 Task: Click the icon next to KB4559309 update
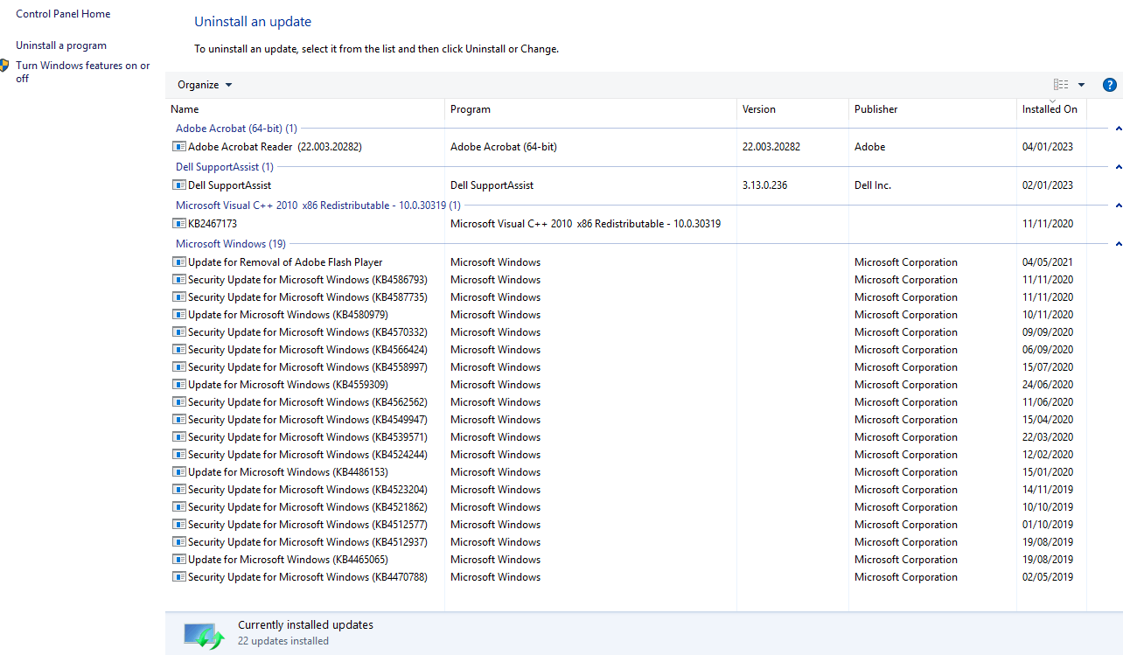click(179, 385)
